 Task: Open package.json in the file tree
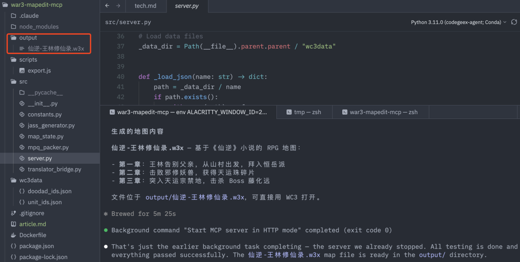pos(37,246)
